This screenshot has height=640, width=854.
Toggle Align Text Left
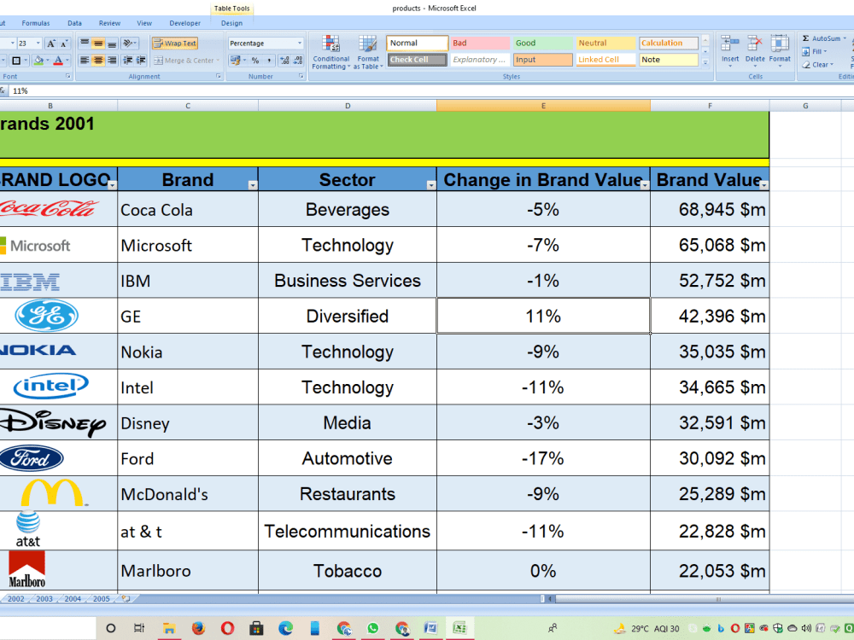click(x=85, y=61)
